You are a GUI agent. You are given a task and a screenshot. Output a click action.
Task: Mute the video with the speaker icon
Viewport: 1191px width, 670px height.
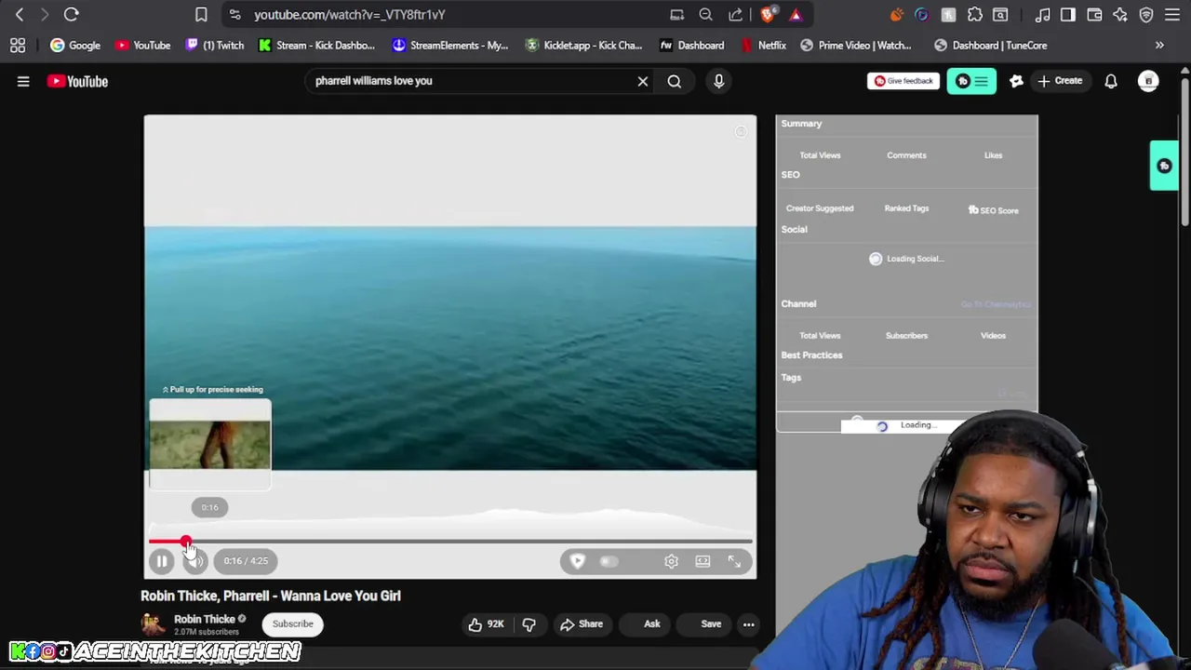pyautogui.click(x=195, y=561)
